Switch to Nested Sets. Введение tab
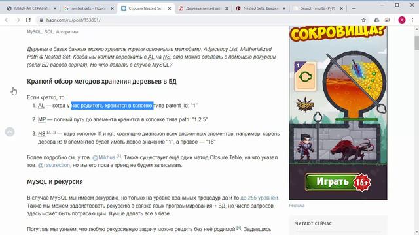This screenshot has width=419, height=235. pyautogui.click(x=261, y=8)
